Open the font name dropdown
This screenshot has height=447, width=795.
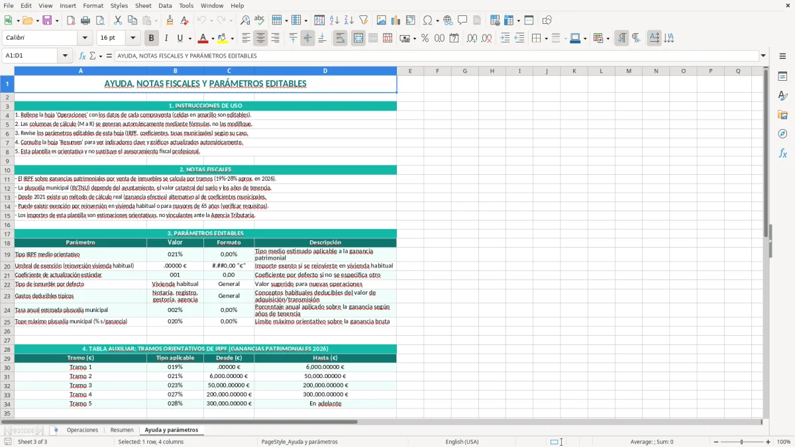[85, 38]
